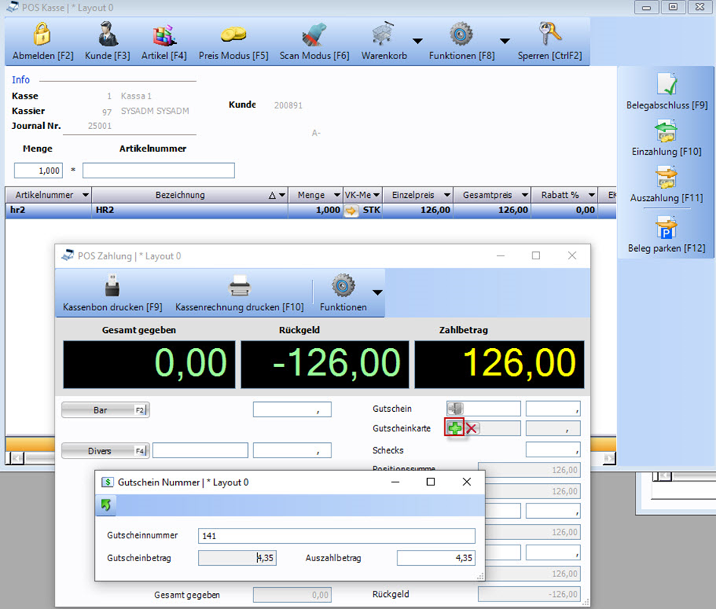Click Kassenrechnung drucken [F10]
The image size is (716, 609).
click(239, 294)
